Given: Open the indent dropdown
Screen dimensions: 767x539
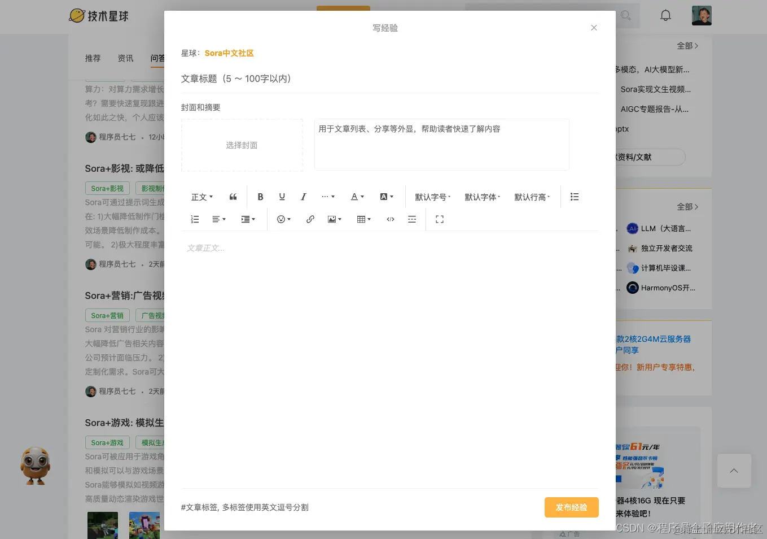Looking at the screenshot, I should coord(248,219).
